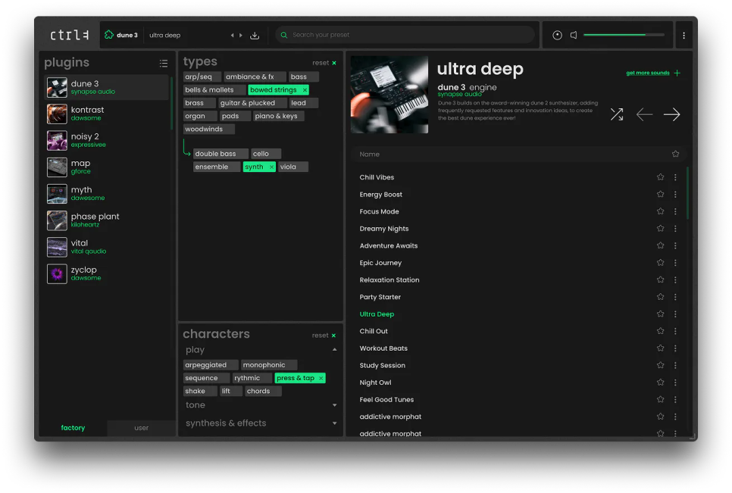Favorite the Ultra Deep preset
732x493 pixels.
point(660,314)
